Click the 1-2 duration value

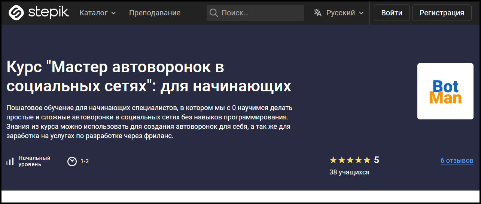point(85,161)
